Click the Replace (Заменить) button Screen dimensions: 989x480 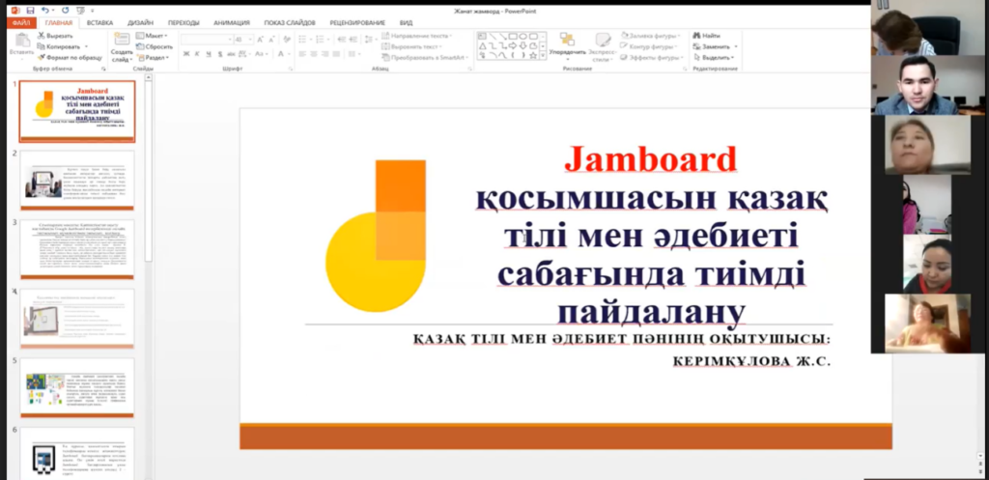click(x=717, y=45)
